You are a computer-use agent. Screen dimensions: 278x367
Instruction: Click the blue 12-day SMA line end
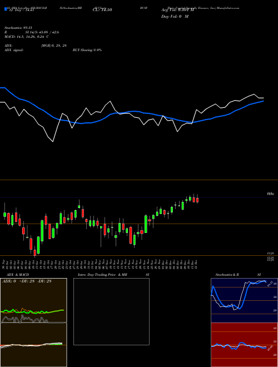point(264,101)
